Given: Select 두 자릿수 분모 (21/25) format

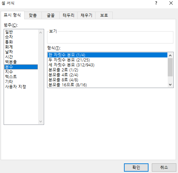Looking at the screenshot, I should (107, 60).
